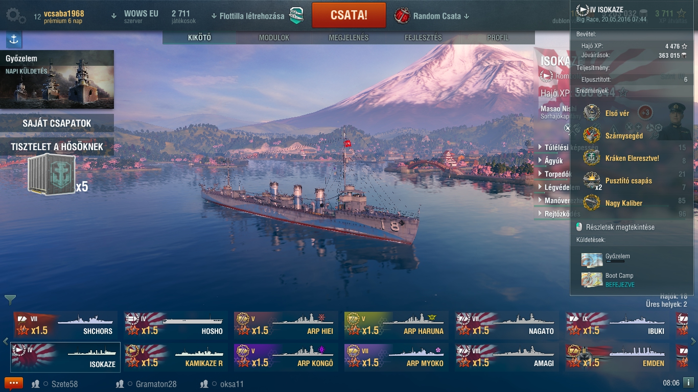The width and height of the screenshot is (698, 392).
Task: Start battle with CSATA! button
Action: pyautogui.click(x=349, y=15)
